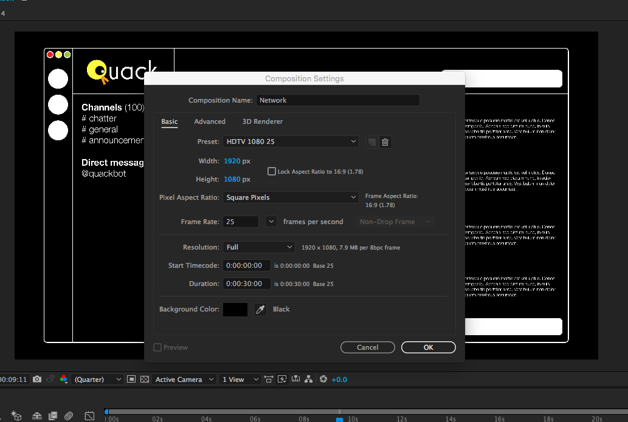Click the black Background Color swatch
The width and height of the screenshot is (628, 422).
(235, 310)
